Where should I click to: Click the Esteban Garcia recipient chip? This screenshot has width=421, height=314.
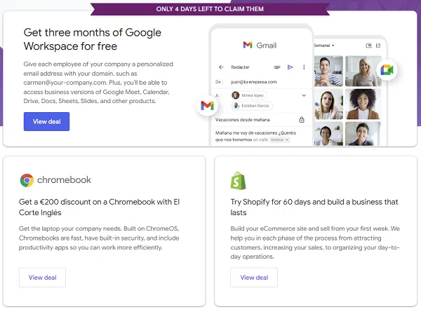pos(252,106)
